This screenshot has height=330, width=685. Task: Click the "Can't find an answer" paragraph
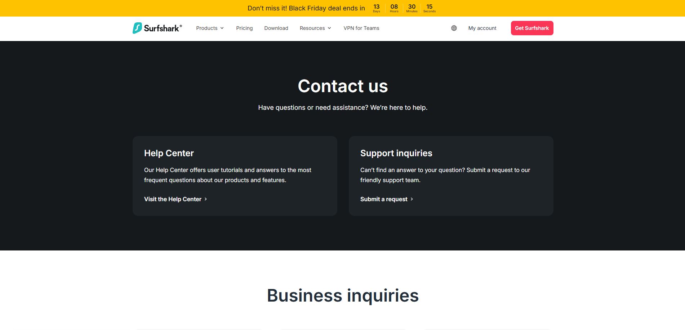445,175
